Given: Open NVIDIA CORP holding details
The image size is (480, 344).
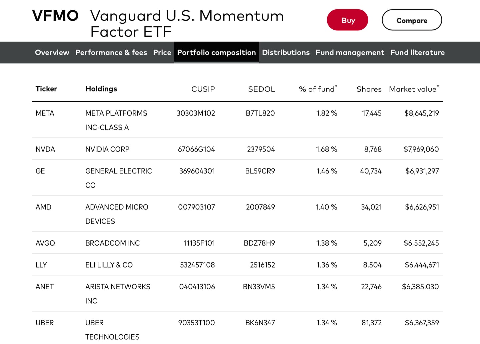Looking at the screenshot, I should [107, 149].
